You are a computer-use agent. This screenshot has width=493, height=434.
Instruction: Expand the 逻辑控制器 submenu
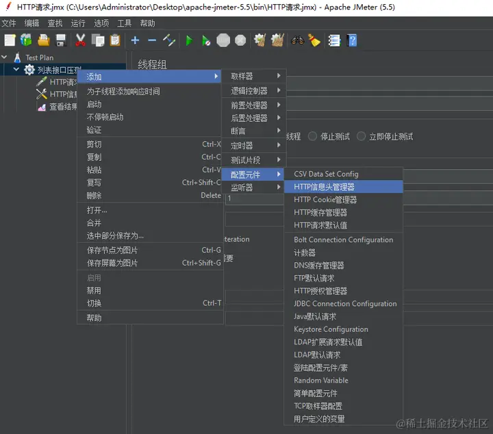(254, 91)
